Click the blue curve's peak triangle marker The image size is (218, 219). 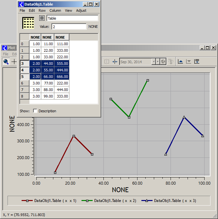pyautogui.click(x=184, y=117)
